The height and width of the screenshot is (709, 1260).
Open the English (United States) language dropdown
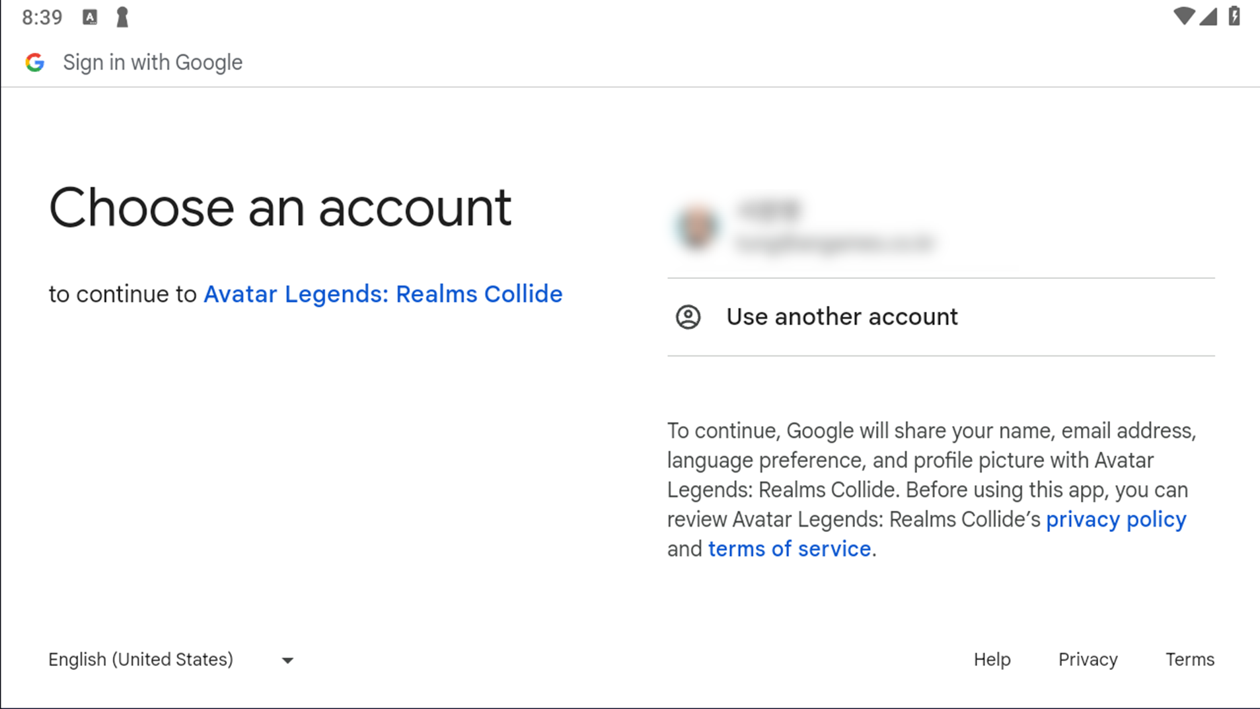pyautogui.click(x=171, y=659)
